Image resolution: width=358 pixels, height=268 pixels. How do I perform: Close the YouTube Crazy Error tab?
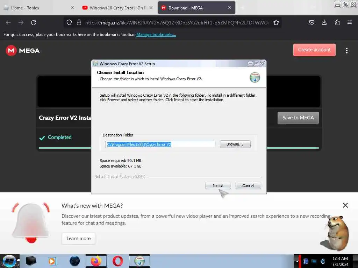click(x=151, y=8)
